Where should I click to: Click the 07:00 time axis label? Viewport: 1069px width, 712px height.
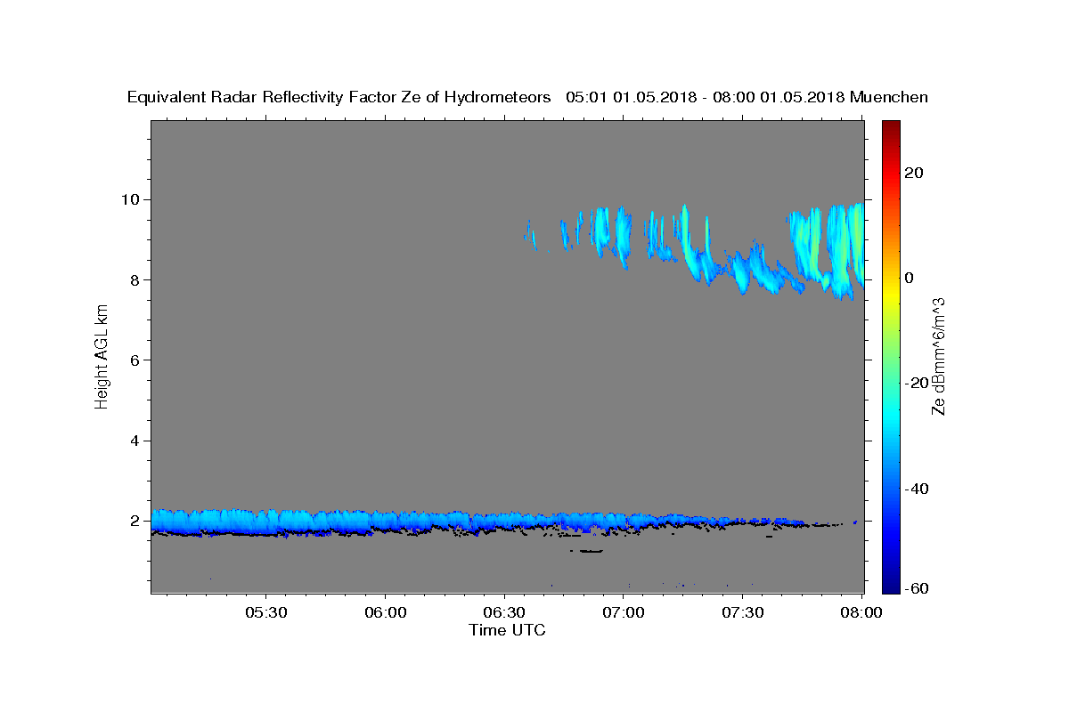click(x=624, y=613)
